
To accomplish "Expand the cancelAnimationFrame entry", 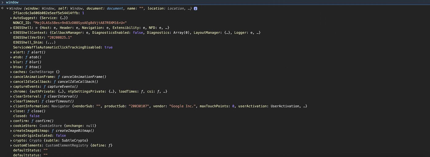I will click(x=11, y=77).
